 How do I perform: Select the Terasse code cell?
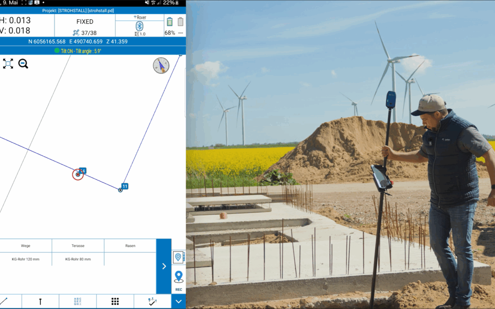78,246
